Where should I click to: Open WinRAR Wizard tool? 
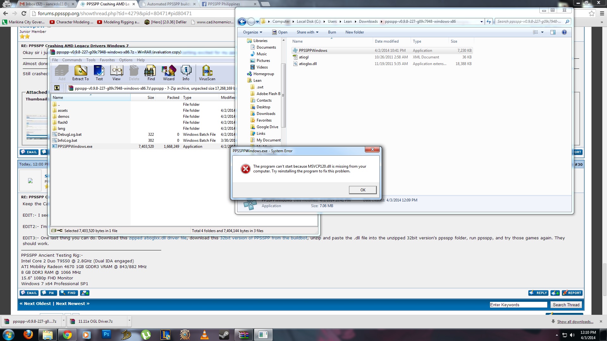tap(169, 73)
